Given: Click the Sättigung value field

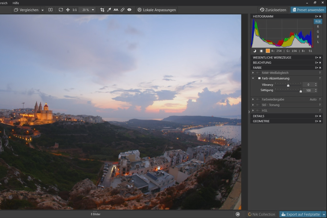Looking at the screenshot, I should click(x=308, y=90).
